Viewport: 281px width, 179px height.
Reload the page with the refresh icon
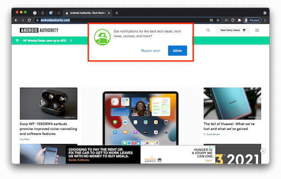(29, 20)
